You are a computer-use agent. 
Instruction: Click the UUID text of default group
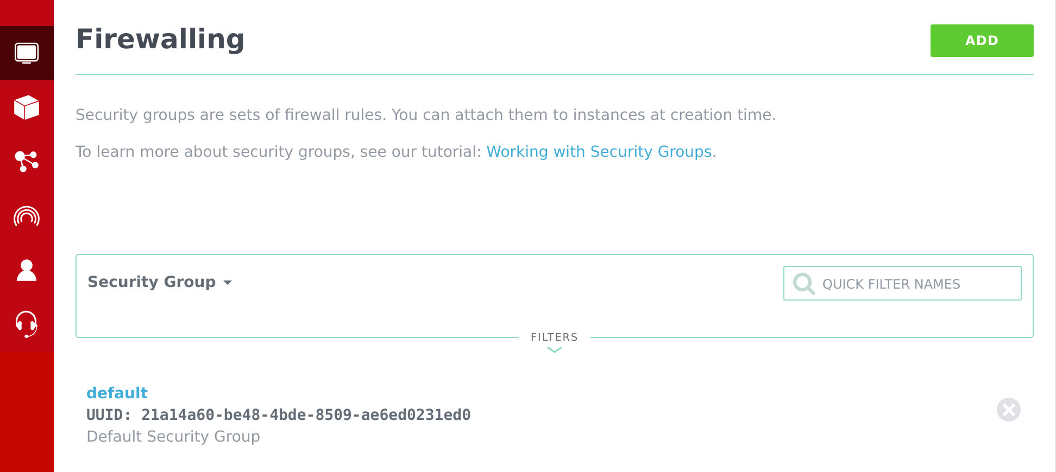[x=278, y=414]
